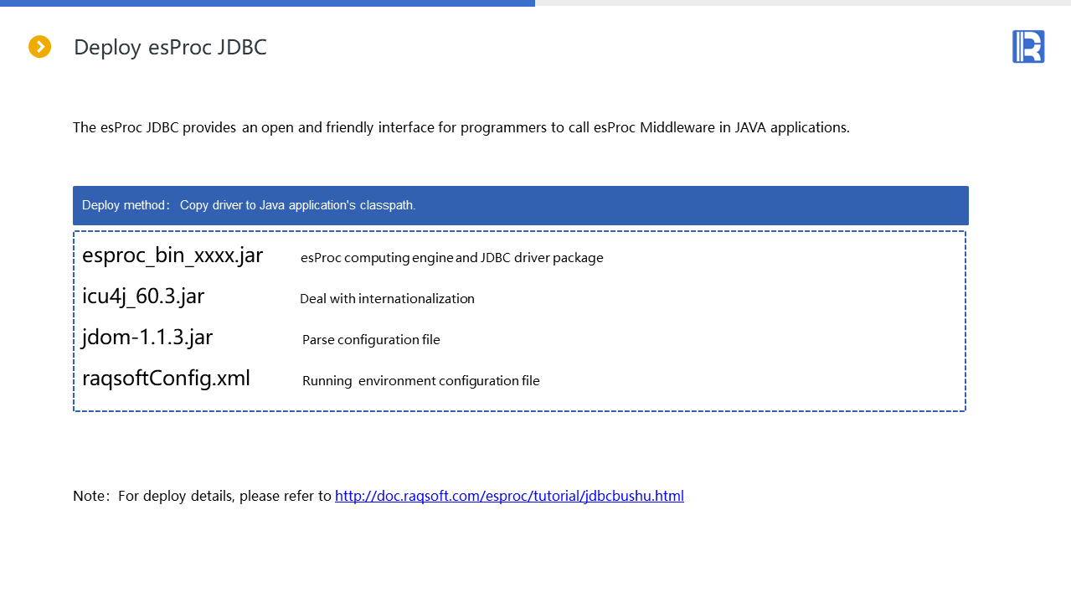Select the jdom-1.1.3.jar file name
The height and width of the screenshot is (603, 1071).
[x=147, y=337]
